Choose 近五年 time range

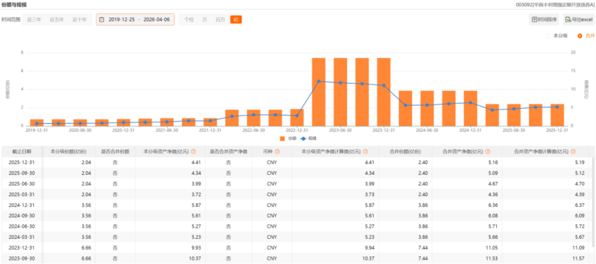coord(57,20)
